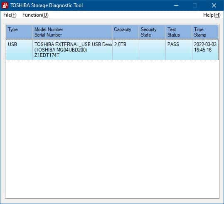
Task: Click the TOSHIBA app icon in title bar
Action: tap(5, 5)
